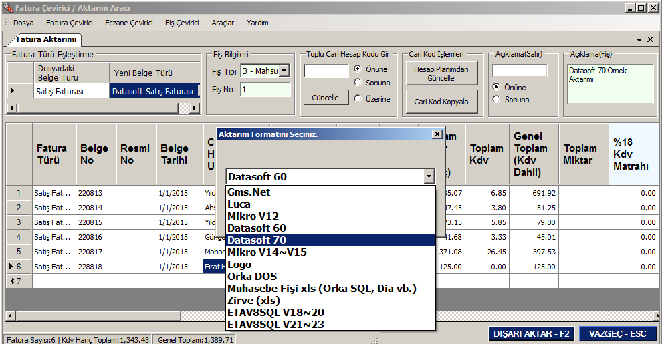Click the Genel Toplam (Kdv Dahil) header
This screenshot has height=344, width=662.
(x=534, y=154)
